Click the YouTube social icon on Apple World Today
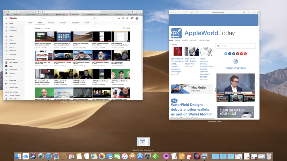Image resolution: width=287 pixels, height=161 pixels. 241,53
